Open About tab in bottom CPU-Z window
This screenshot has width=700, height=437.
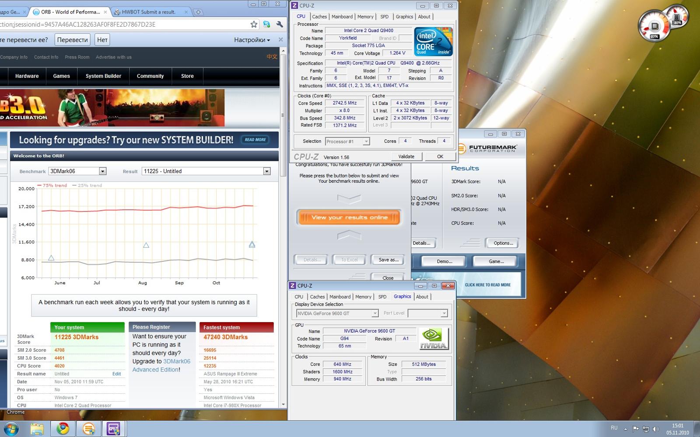click(x=422, y=297)
